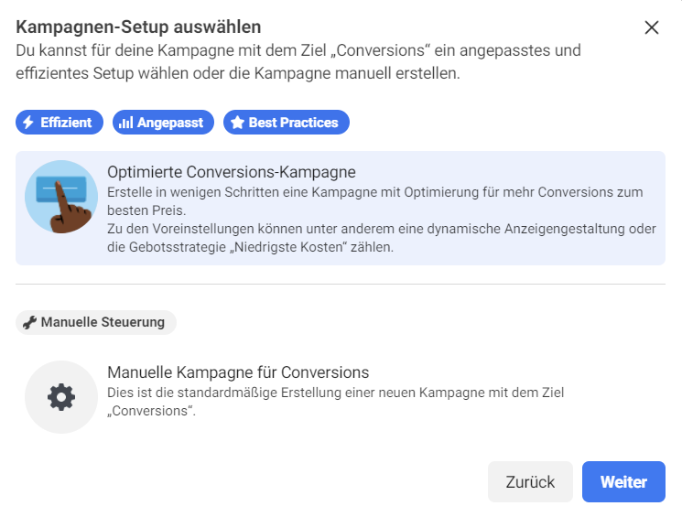Click the pointing finger illustration icon
The width and height of the screenshot is (682, 506).
[x=61, y=197]
